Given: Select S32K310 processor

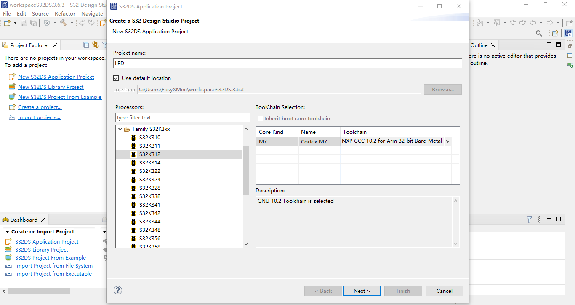Looking at the screenshot, I should click(150, 138).
